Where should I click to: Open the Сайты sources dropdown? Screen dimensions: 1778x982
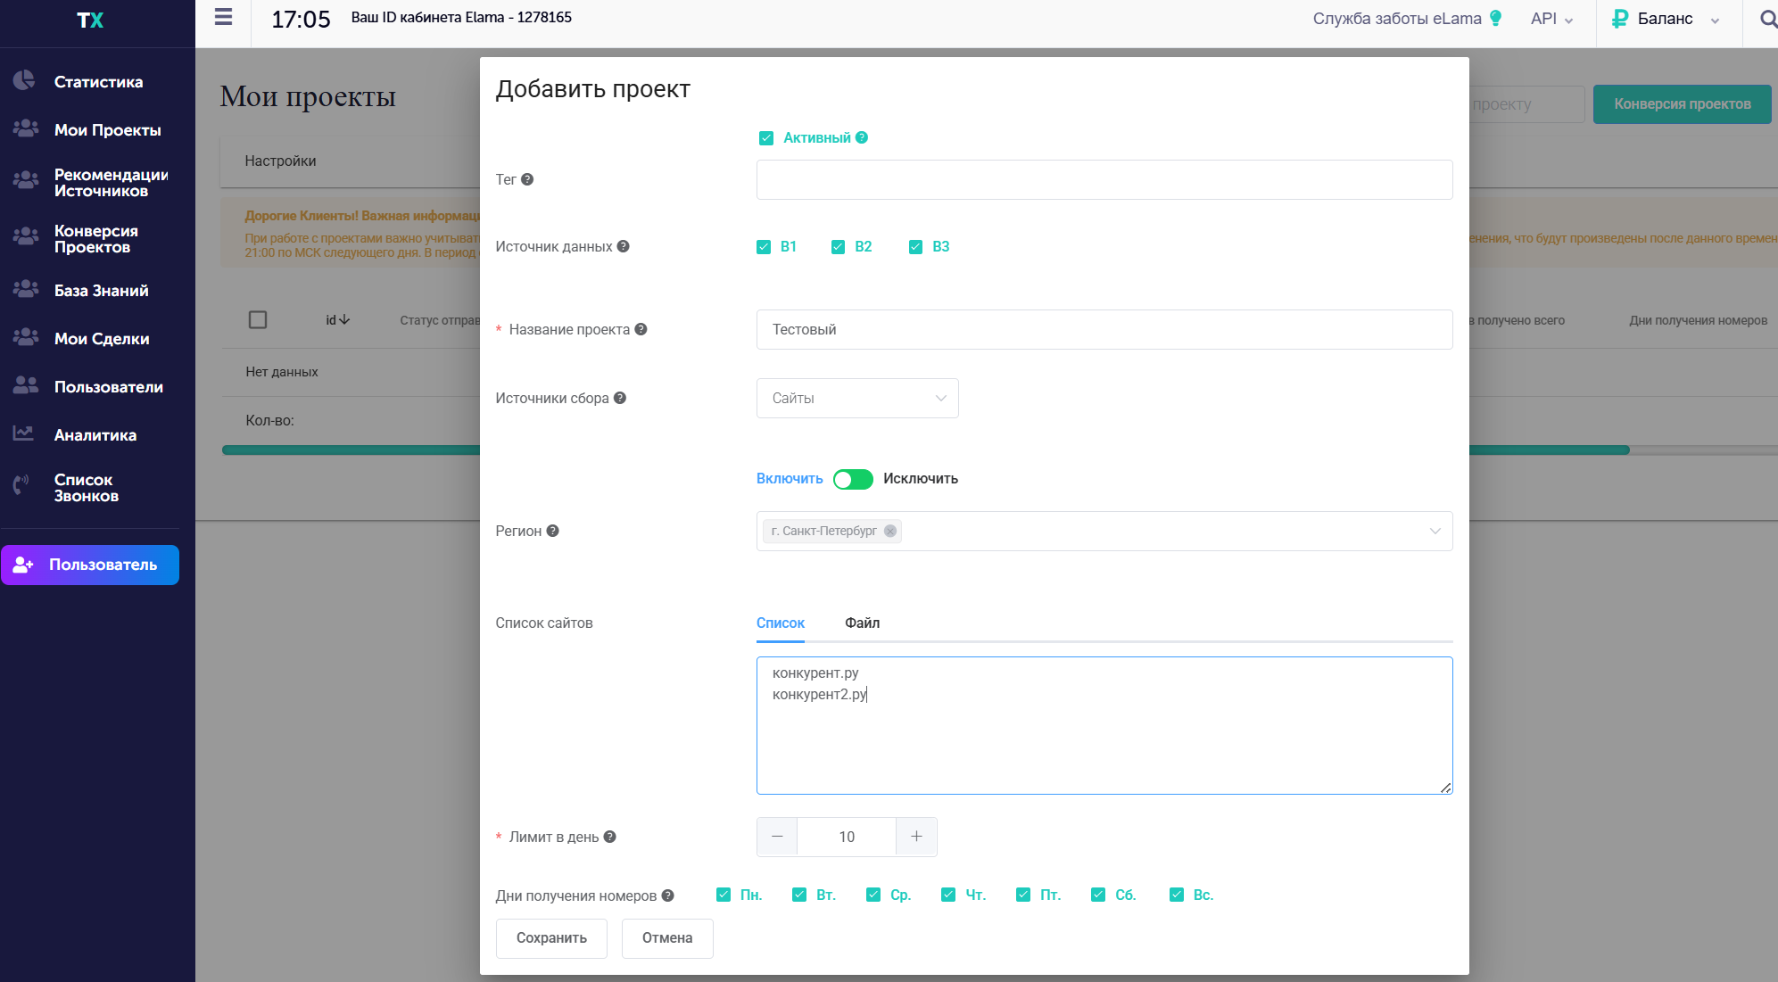(x=856, y=398)
